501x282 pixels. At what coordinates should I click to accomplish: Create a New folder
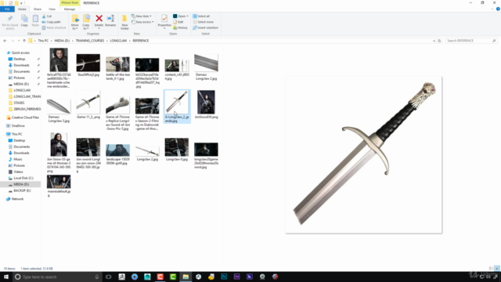click(x=124, y=22)
